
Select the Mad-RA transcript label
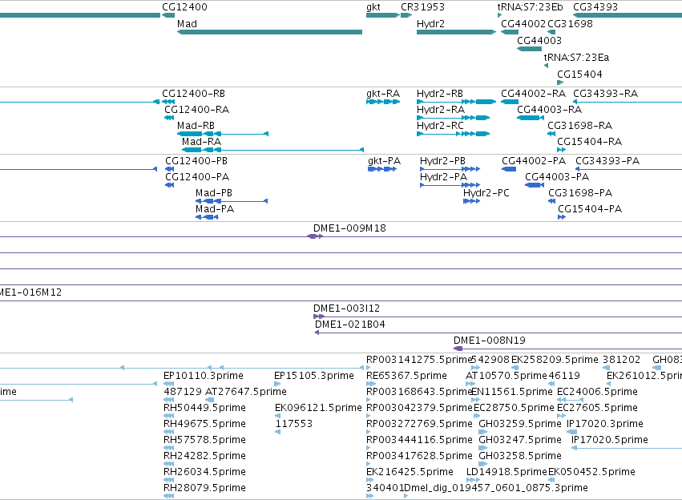[201, 142]
